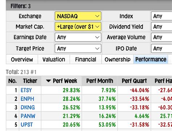172x131 pixels.
Task: Open the PANW ticker link
Action: (28, 116)
